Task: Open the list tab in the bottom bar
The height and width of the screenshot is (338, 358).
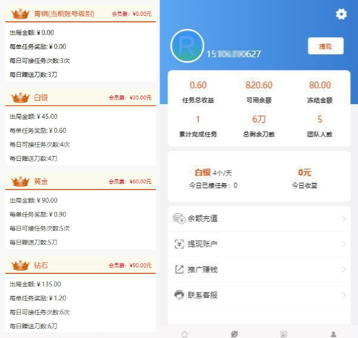Action: 284,334
